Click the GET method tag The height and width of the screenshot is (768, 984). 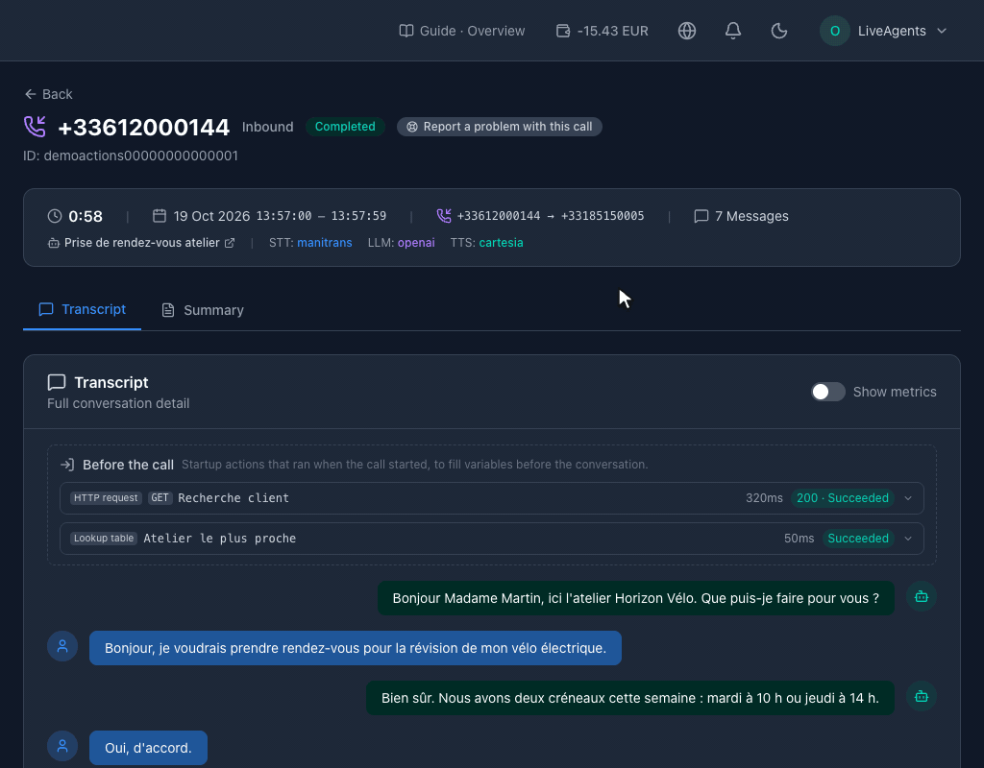coord(160,498)
